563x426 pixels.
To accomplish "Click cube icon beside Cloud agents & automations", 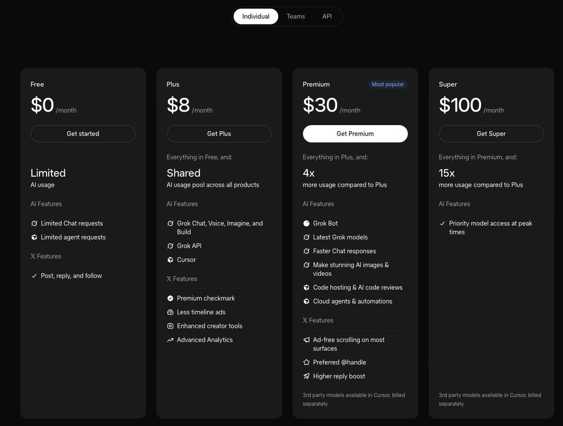I will point(306,301).
